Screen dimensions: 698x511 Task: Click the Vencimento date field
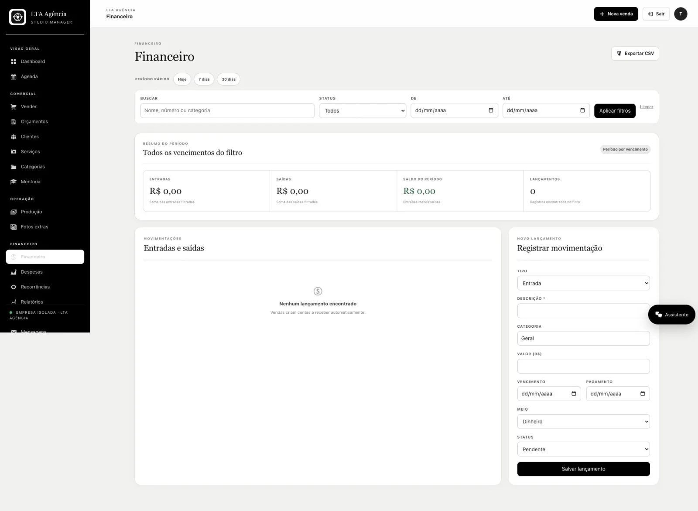pos(549,394)
